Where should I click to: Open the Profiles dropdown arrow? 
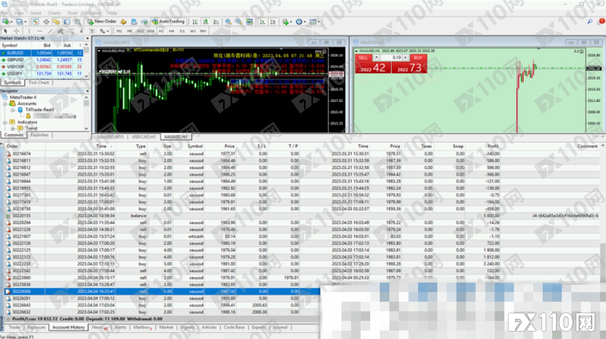click(x=25, y=22)
